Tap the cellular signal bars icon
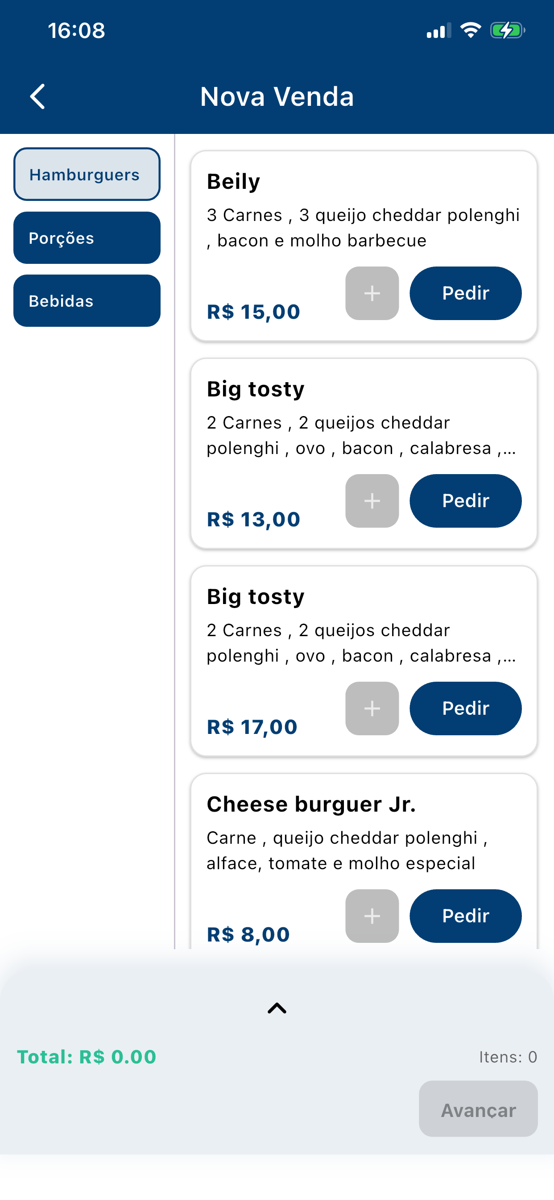The width and height of the screenshot is (554, 1200). coord(439,31)
